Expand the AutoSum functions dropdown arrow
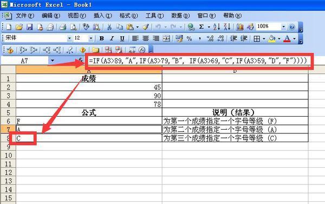Image resolution: width=325 pixels, height=204 pixels. click(209, 27)
